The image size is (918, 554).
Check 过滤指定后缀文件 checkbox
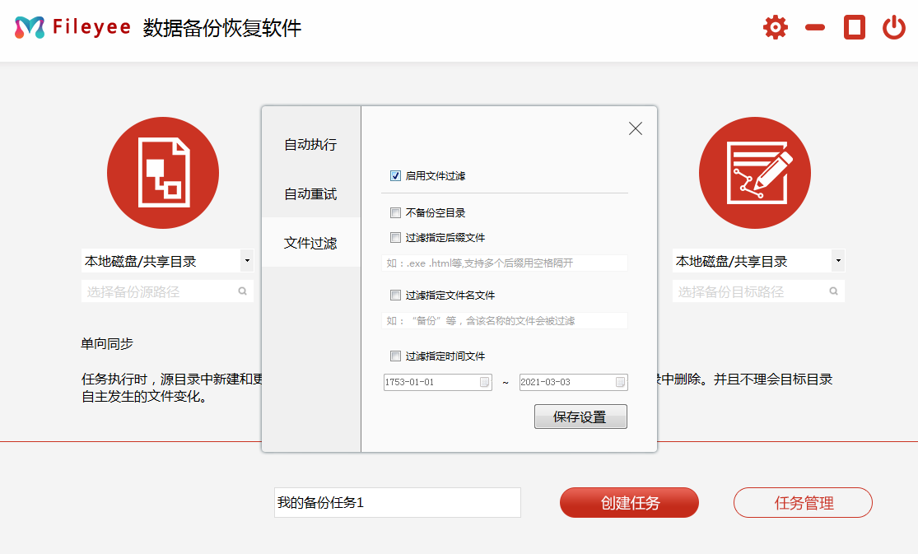point(395,238)
